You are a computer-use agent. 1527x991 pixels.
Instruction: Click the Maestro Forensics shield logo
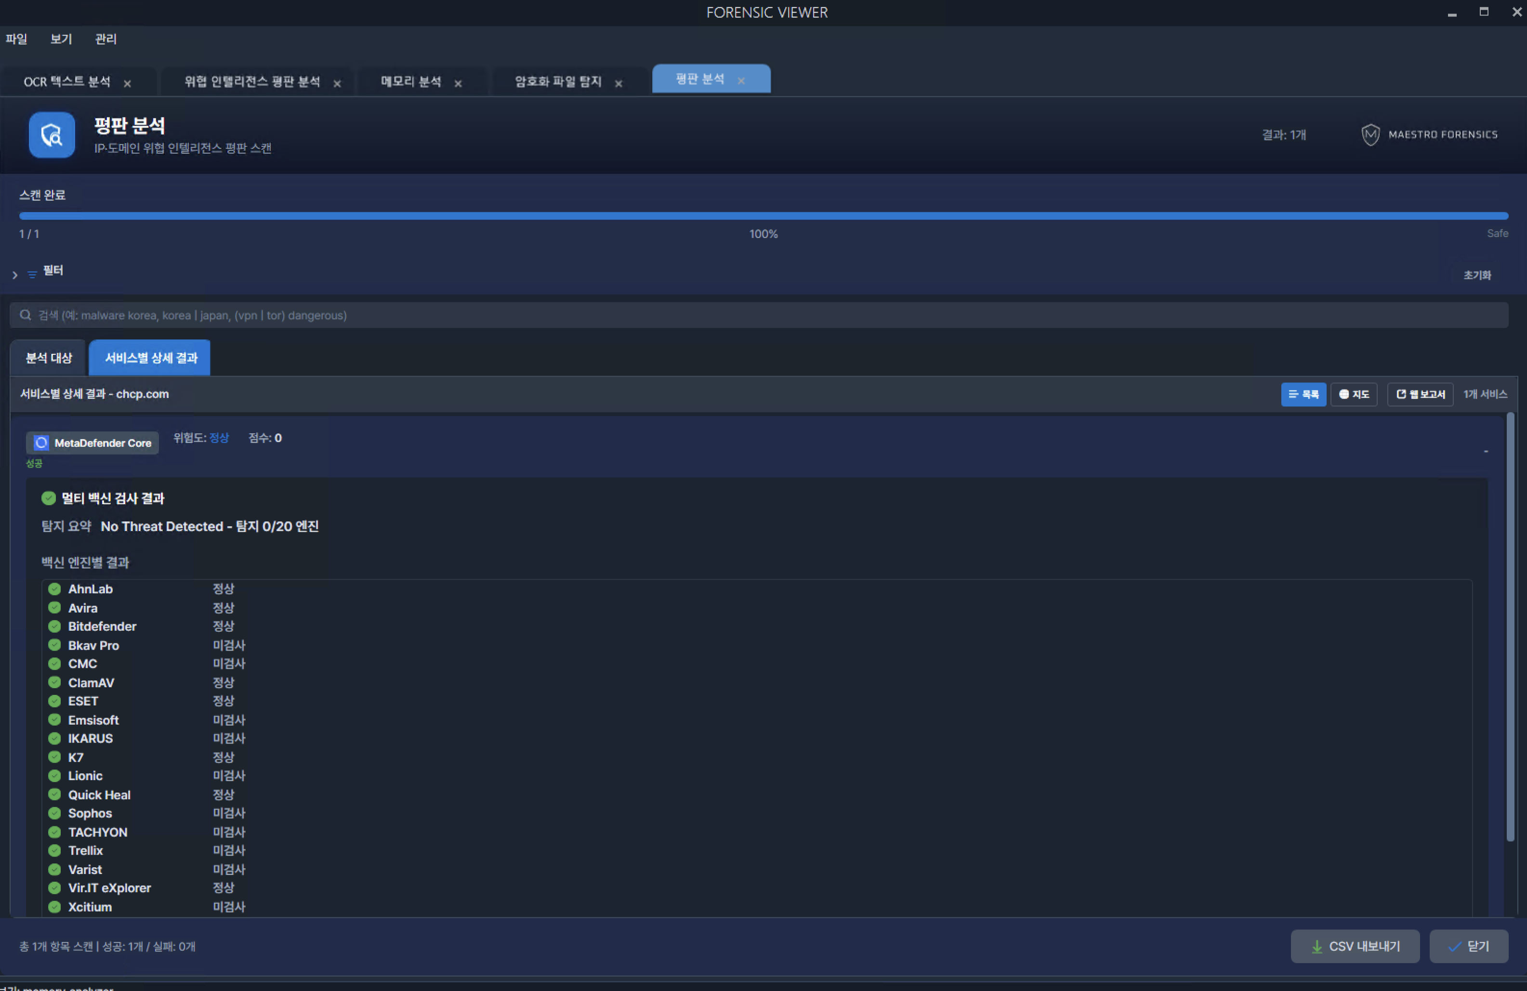[x=1370, y=135]
